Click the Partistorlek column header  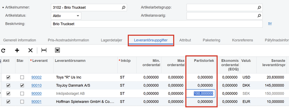click(204, 61)
